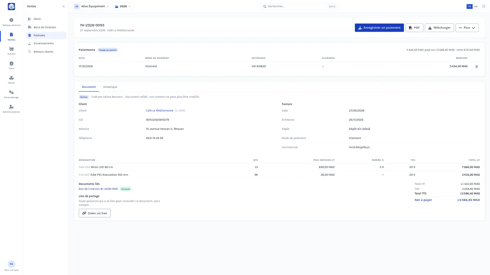
Task: Open client Café Le Méditerranée link
Action: pyautogui.click(x=159, y=111)
